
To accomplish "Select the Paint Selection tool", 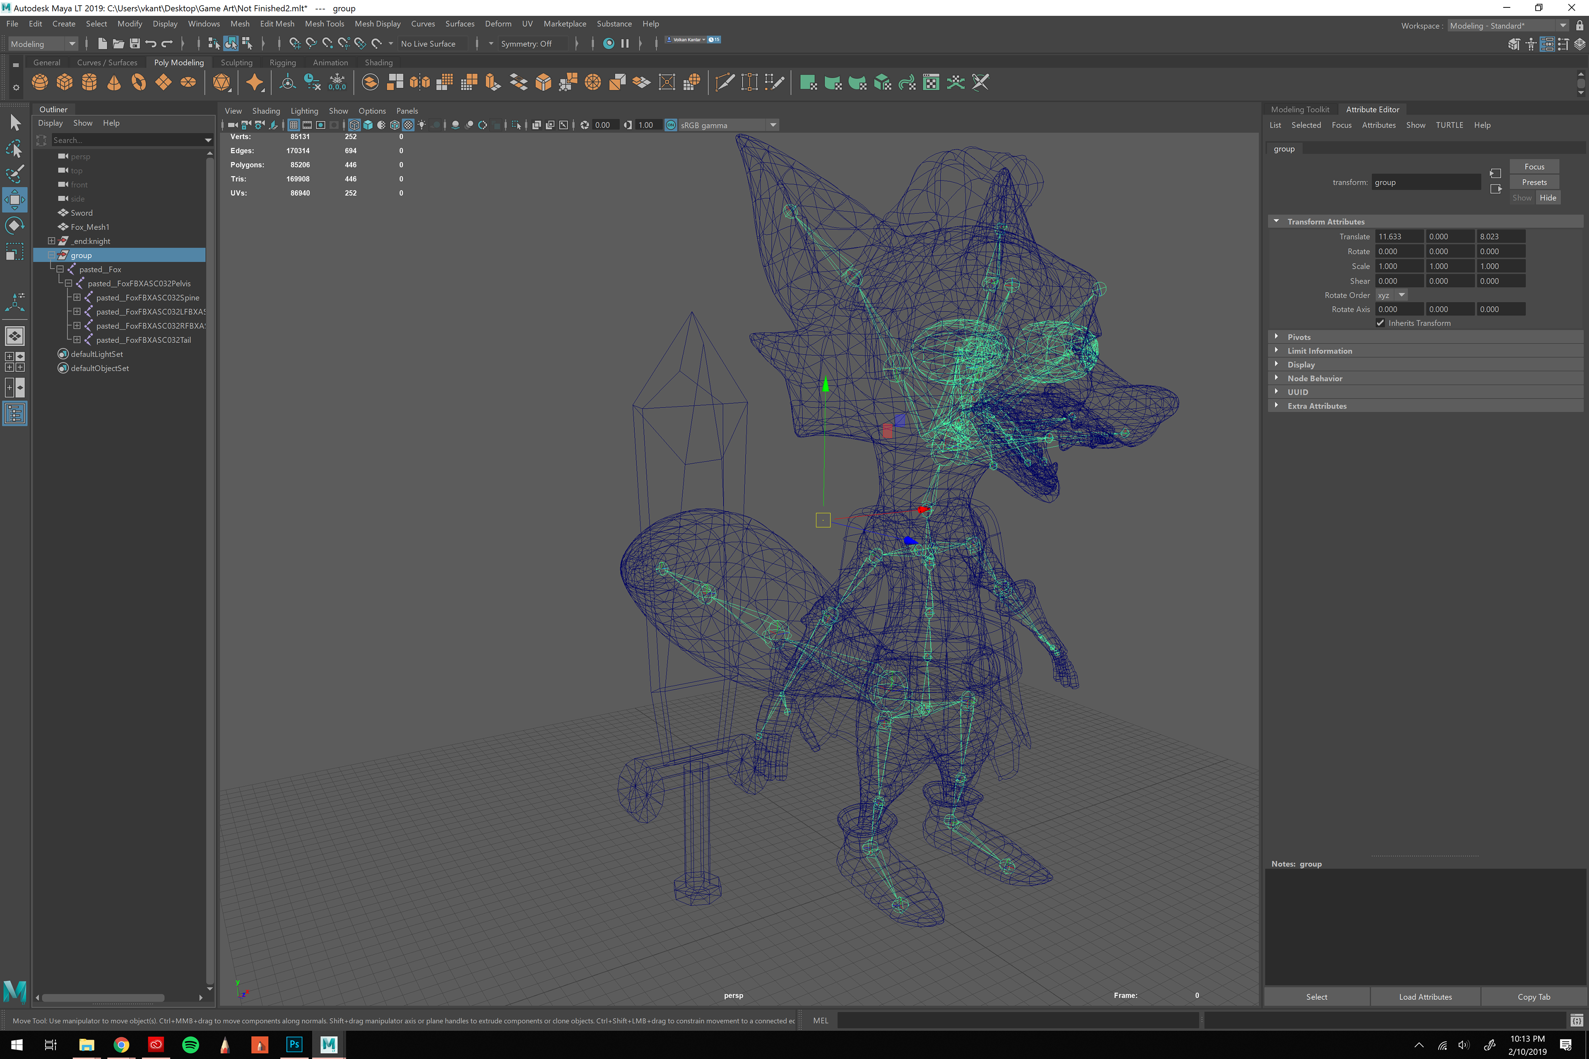I will [x=15, y=174].
